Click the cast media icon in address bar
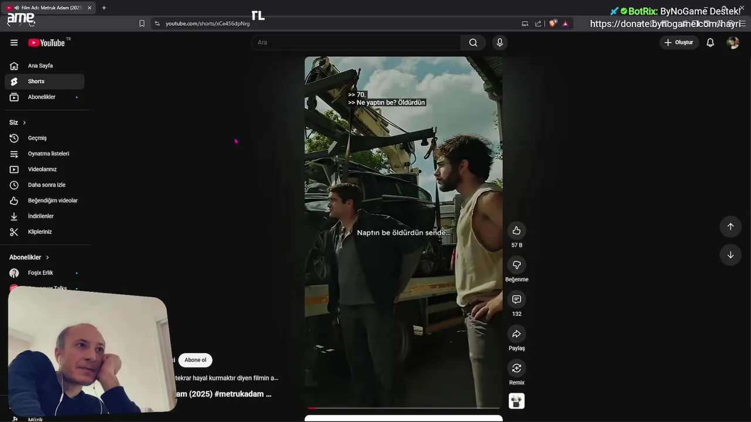 (525, 23)
